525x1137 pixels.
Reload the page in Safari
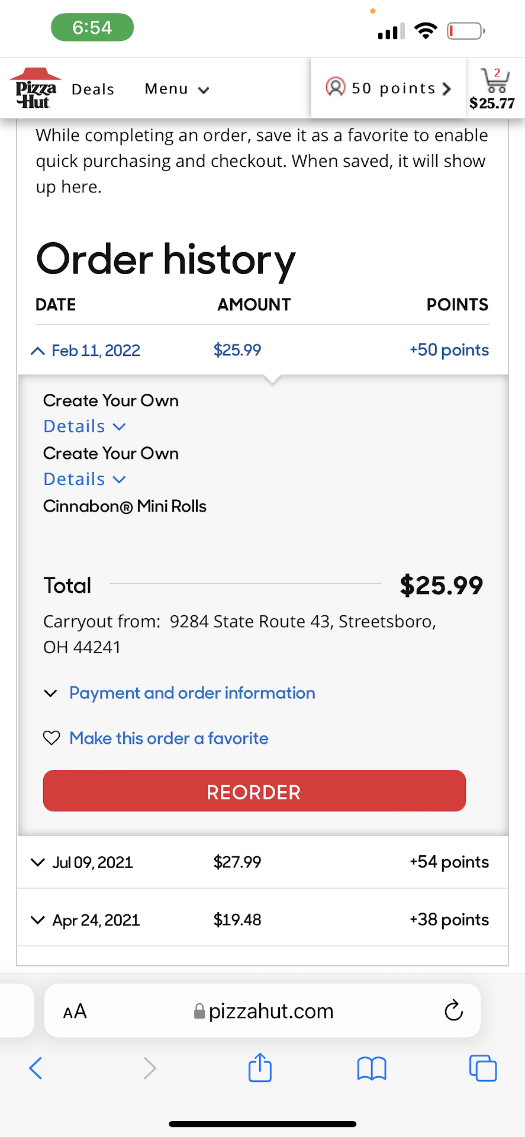click(453, 1011)
